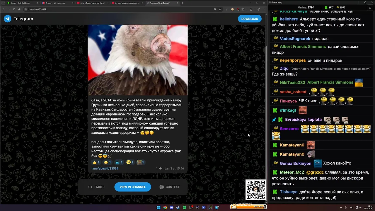Click username sasha_osheat in chat

pos(293,92)
